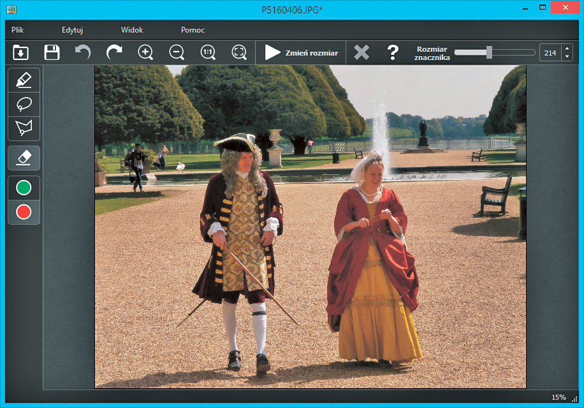The image size is (584, 408).
Task: Zoom in with the magnifier plus icon
Action: point(145,52)
